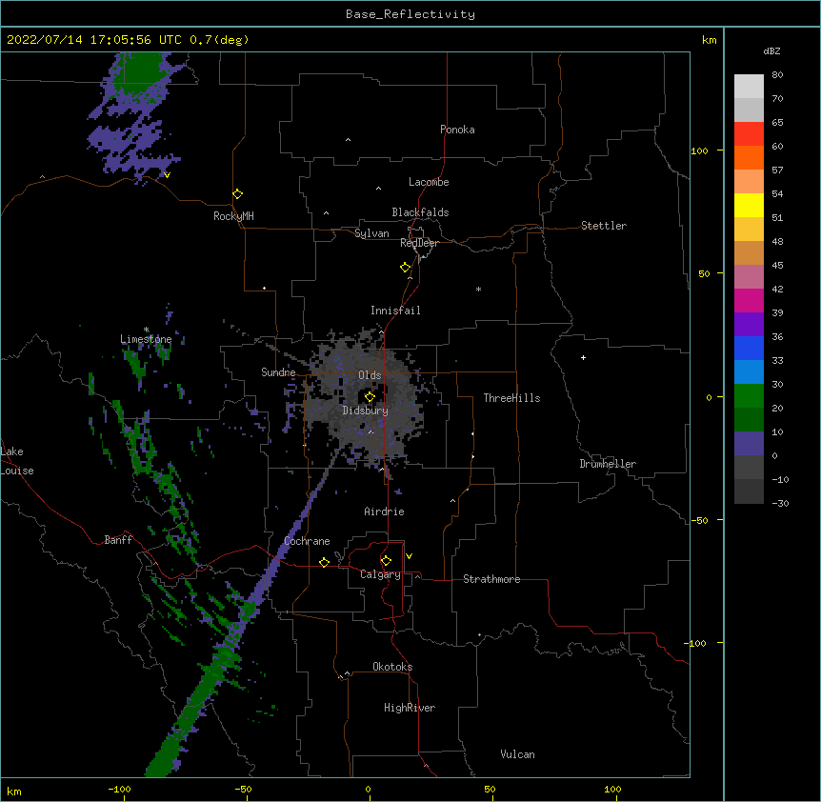The height and width of the screenshot is (802, 821).
Task: Click the 80 value at top of legend
Action: pos(777,75)
